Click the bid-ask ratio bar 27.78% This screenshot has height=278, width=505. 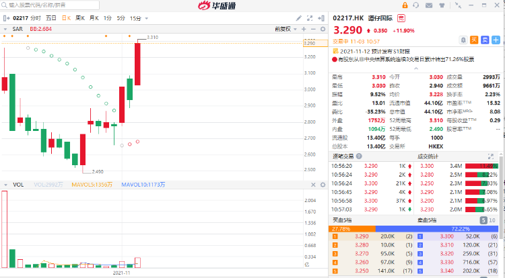[x=352, y=229]
